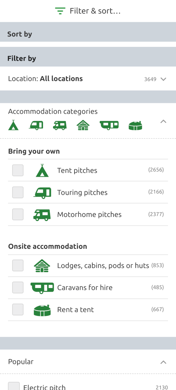Select the touring caravan icon in summary row
Viewport: 176px width, 390px height.
tap(36, 125)
